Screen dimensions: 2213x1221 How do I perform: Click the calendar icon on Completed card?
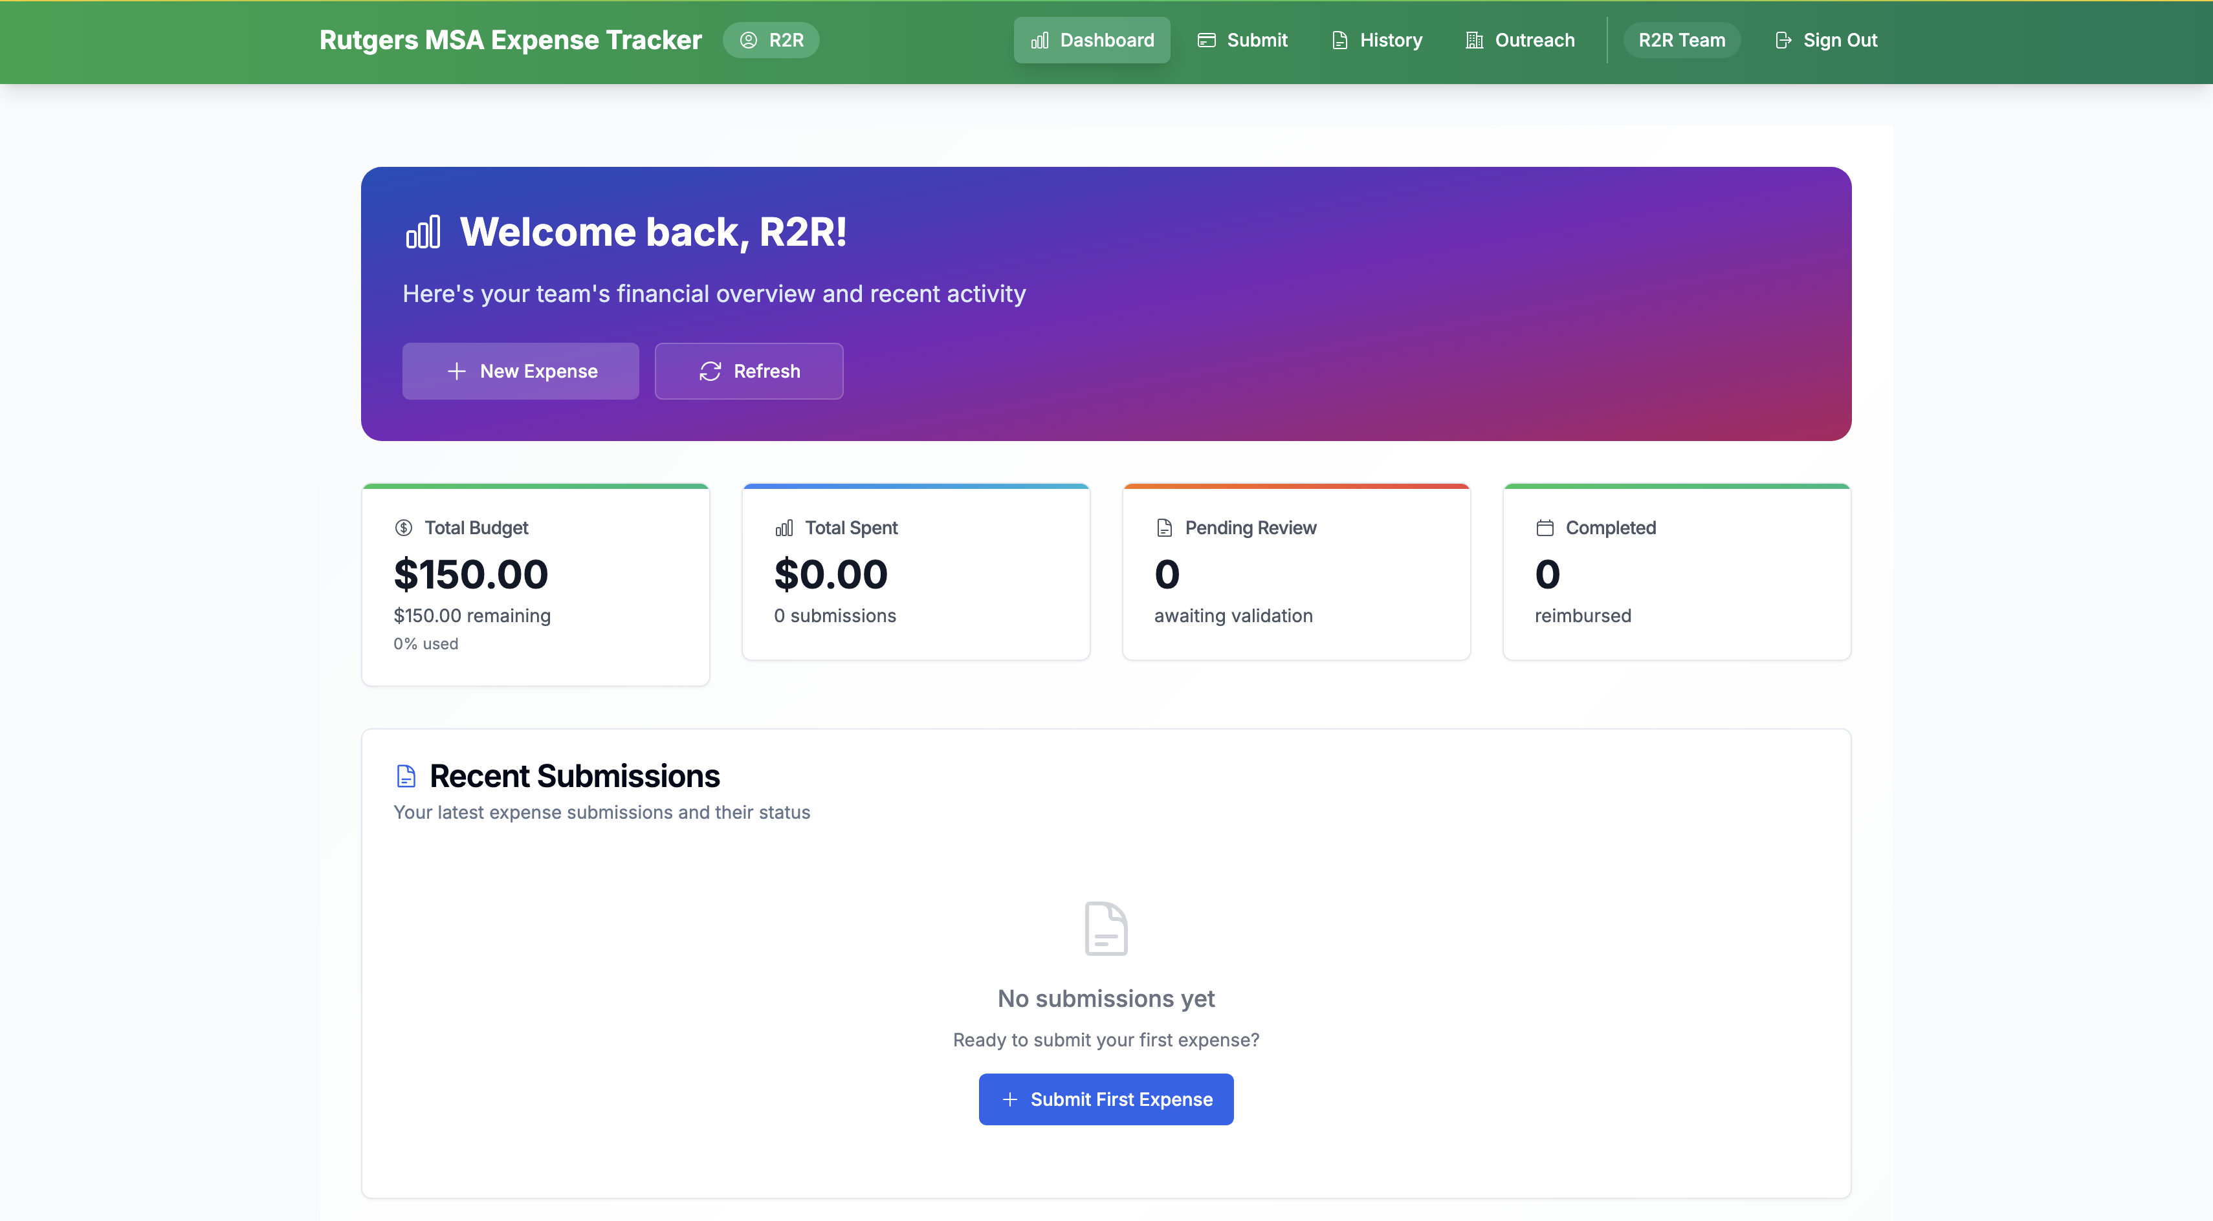tap(1545, 527)
